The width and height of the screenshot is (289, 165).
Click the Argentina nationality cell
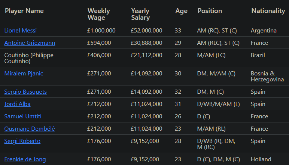click(264, 31)
